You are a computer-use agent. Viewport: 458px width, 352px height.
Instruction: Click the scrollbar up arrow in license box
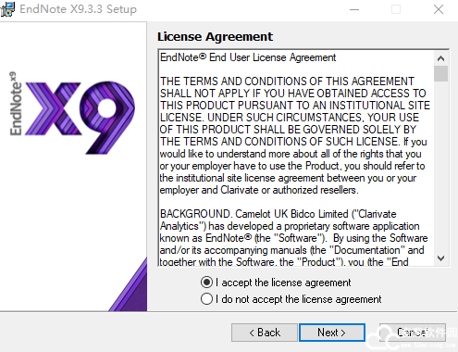(440, 58)
